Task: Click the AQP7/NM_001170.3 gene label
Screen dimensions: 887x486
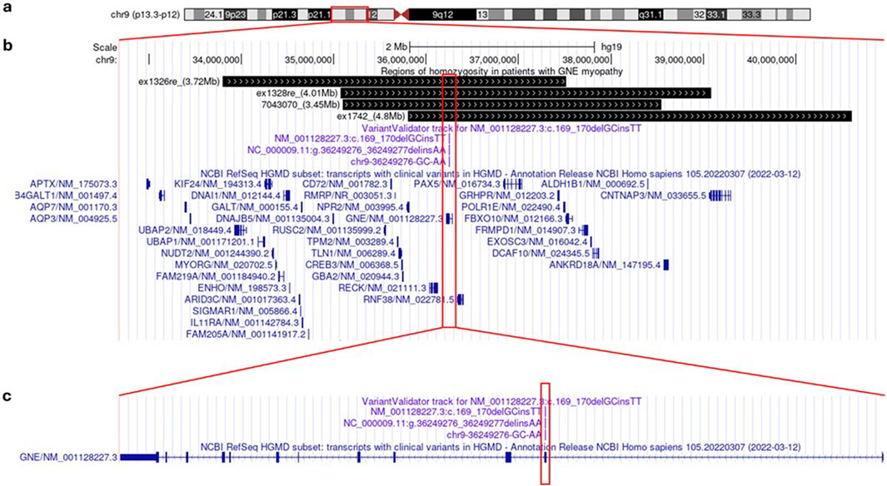Action: click(73, 207)
